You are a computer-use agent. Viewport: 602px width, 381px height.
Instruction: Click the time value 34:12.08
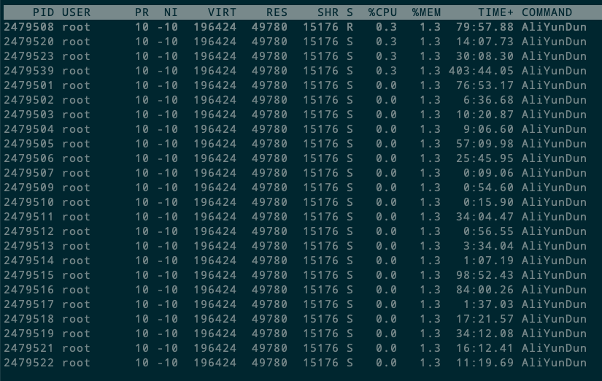tap(485, 334)
